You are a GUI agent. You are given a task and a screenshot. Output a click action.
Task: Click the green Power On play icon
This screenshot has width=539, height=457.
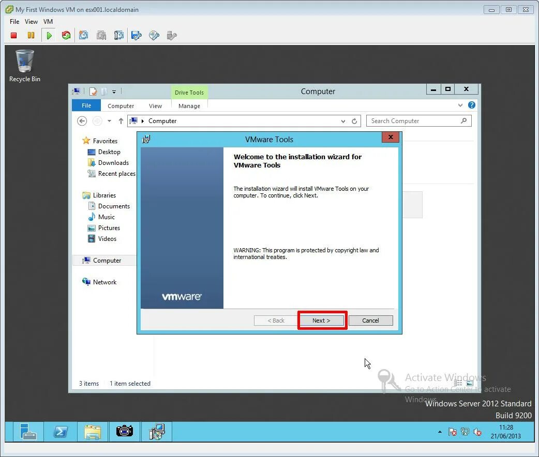tap(49, 35)
